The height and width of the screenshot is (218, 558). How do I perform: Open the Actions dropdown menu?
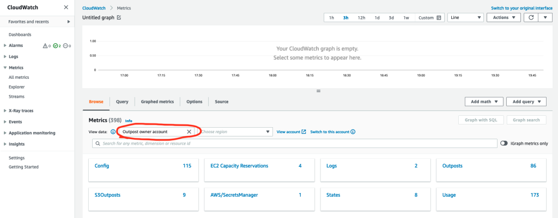coord(504,17)
